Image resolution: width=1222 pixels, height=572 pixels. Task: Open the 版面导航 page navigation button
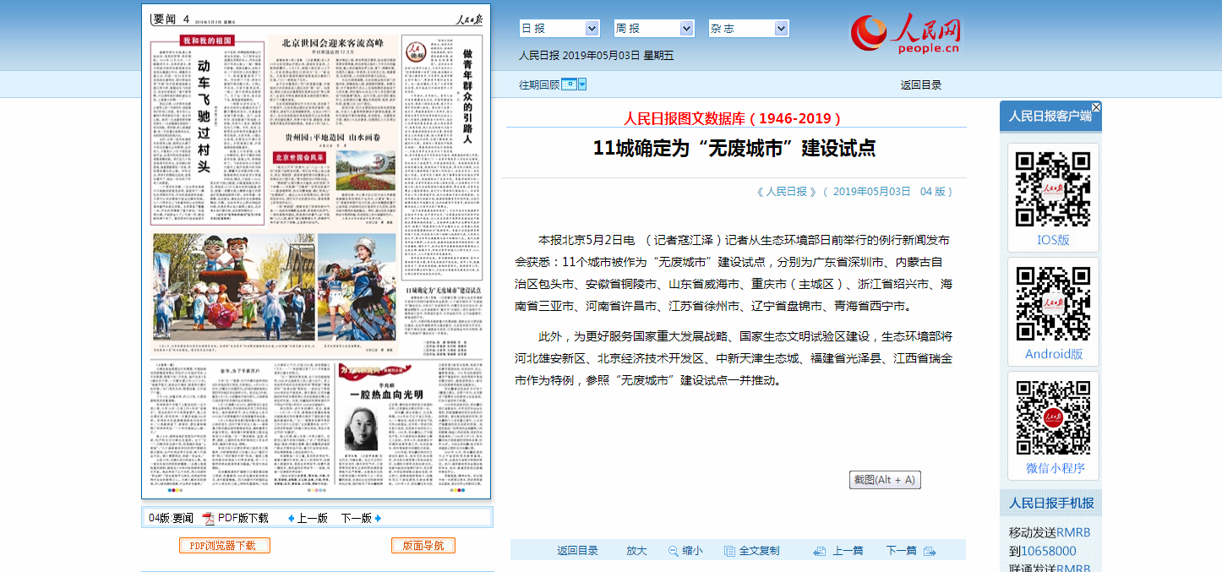coord(423,546)
